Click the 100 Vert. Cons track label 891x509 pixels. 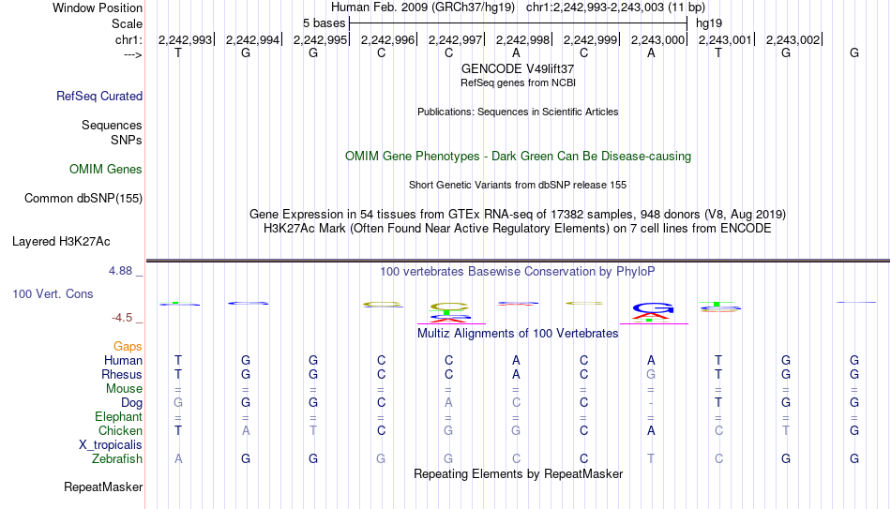[x=53, y=293]
